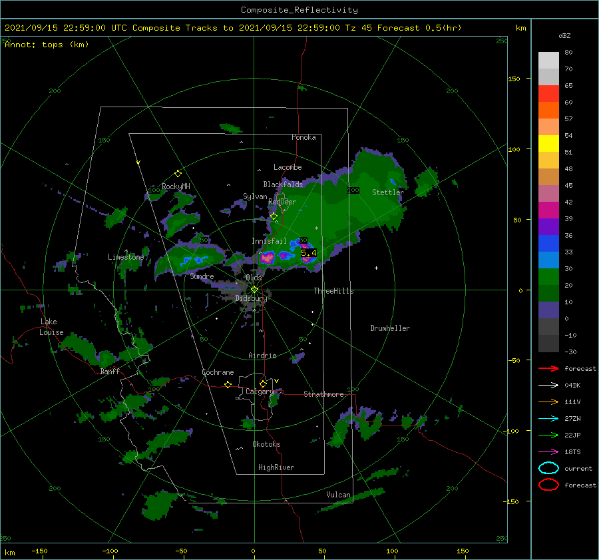
Task: Click the Composite Tracks timestamp header line
Action: (233, 28)
